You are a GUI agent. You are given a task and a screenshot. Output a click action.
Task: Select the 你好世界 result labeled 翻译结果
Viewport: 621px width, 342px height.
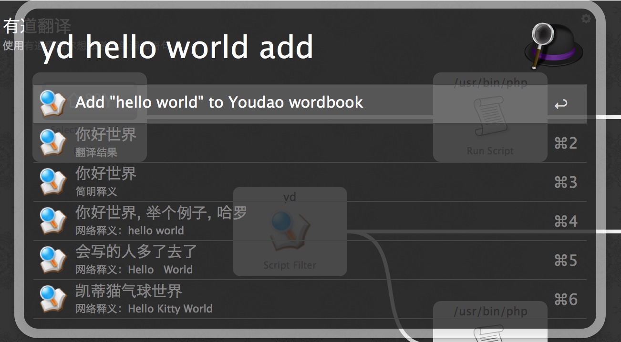(310, 143)
